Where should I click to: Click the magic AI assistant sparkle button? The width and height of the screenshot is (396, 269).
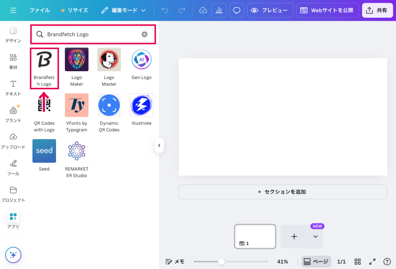[13, 255]
